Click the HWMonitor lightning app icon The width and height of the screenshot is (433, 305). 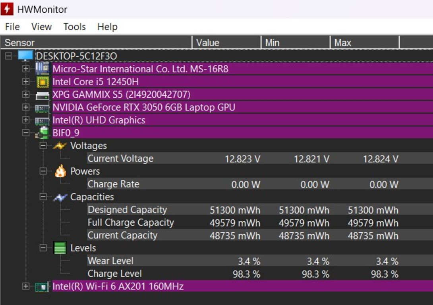point(7,9)
